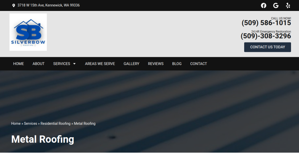Click the Services breadcrumb link

coord(31,124)
